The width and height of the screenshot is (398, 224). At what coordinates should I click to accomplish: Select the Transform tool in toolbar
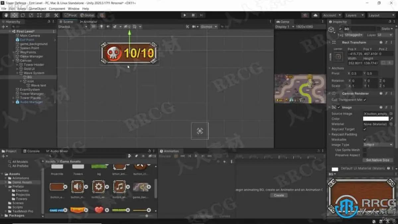point(48,15)
